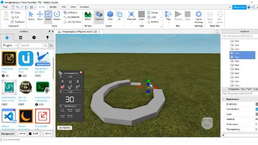Open the Creations lightbulb tab in Toolbox
This screenshot has width=258, height=145.
[48, 37]
